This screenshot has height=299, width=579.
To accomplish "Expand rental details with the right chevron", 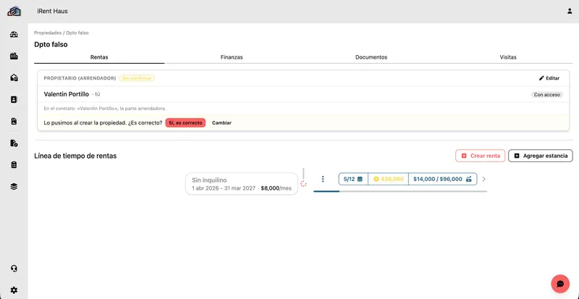I will click(483, 179).
